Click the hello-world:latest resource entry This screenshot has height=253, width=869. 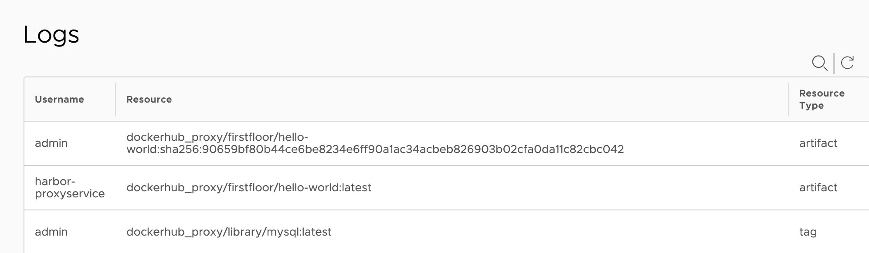(248, 187)
